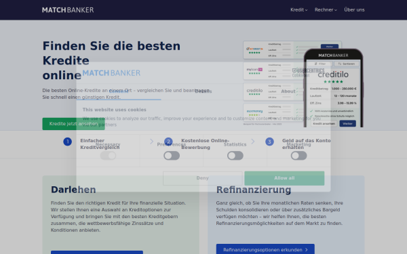Click the Einfacher Kreditvergleich step label
Image resolution: width=407 pixels, height=254 pixels.
(100, 144)
